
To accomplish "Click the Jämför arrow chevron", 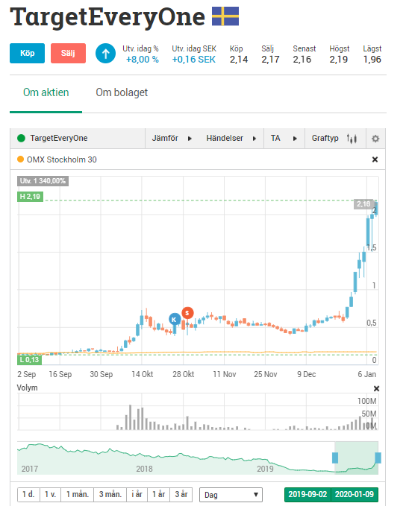I will (x=190, y=139).
